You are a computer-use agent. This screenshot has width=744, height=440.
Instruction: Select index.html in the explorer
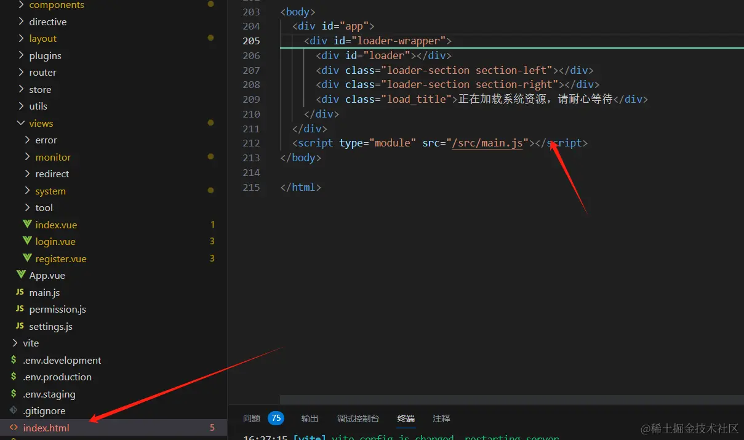click(46, 428)
